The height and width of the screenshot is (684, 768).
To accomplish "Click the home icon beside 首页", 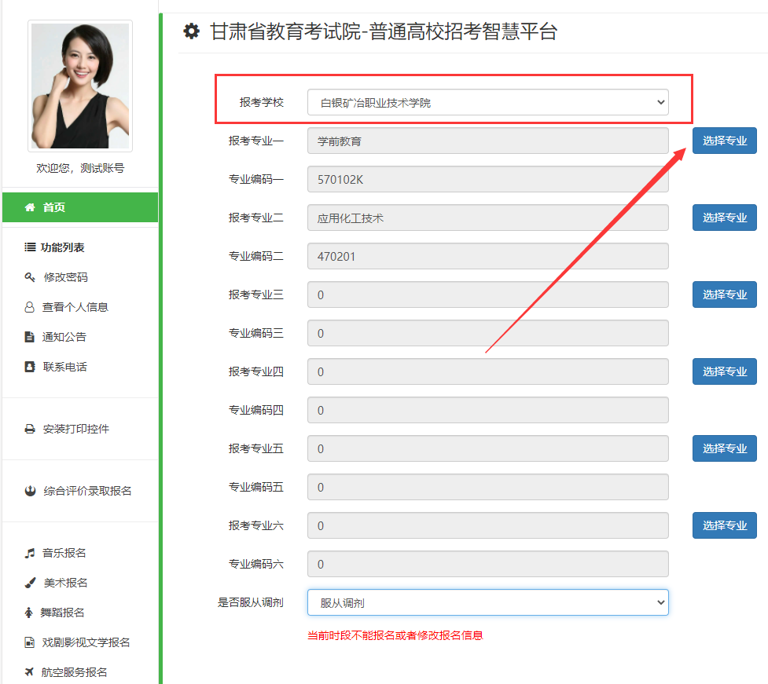I will coord(30,207).
